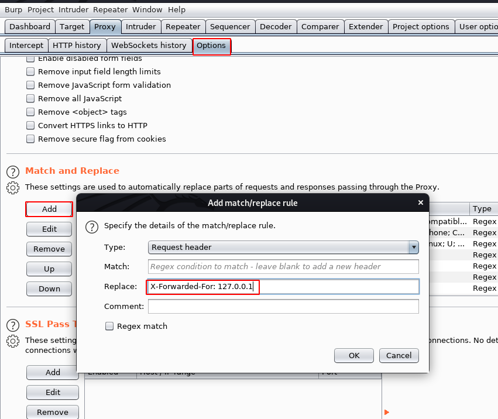Open the User options tab

pos(477,27)
